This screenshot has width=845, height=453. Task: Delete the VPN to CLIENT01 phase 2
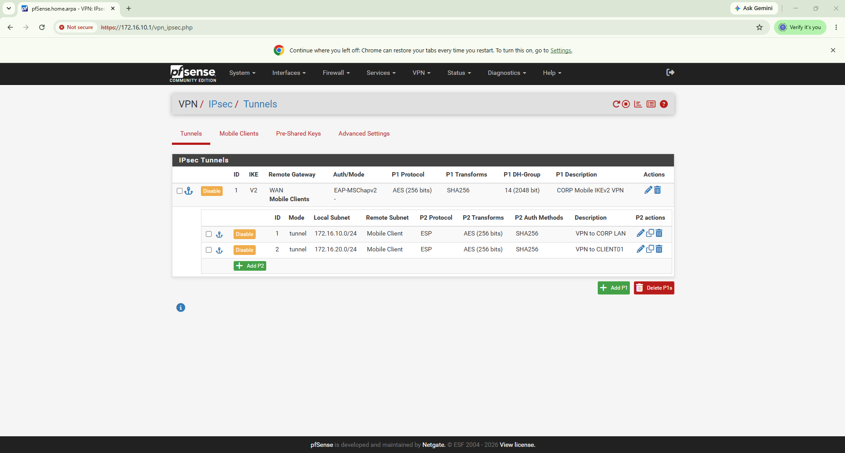click(x=659, y=249)
